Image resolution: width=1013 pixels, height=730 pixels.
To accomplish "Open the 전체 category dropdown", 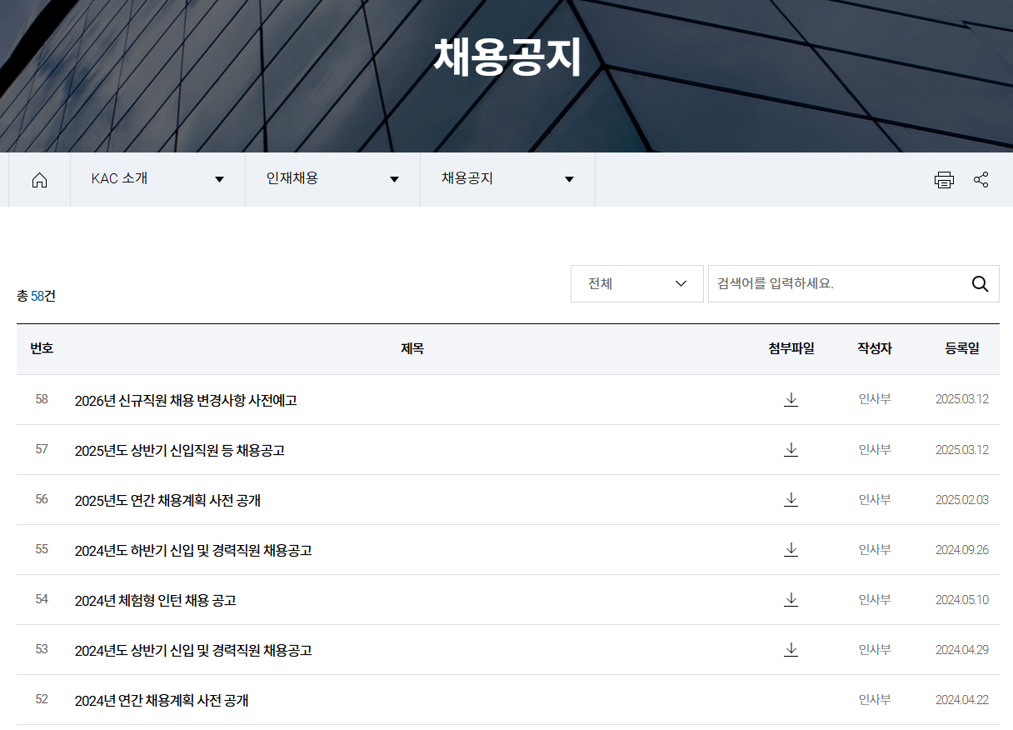I will pyautogui.click(x=636, y=283).
